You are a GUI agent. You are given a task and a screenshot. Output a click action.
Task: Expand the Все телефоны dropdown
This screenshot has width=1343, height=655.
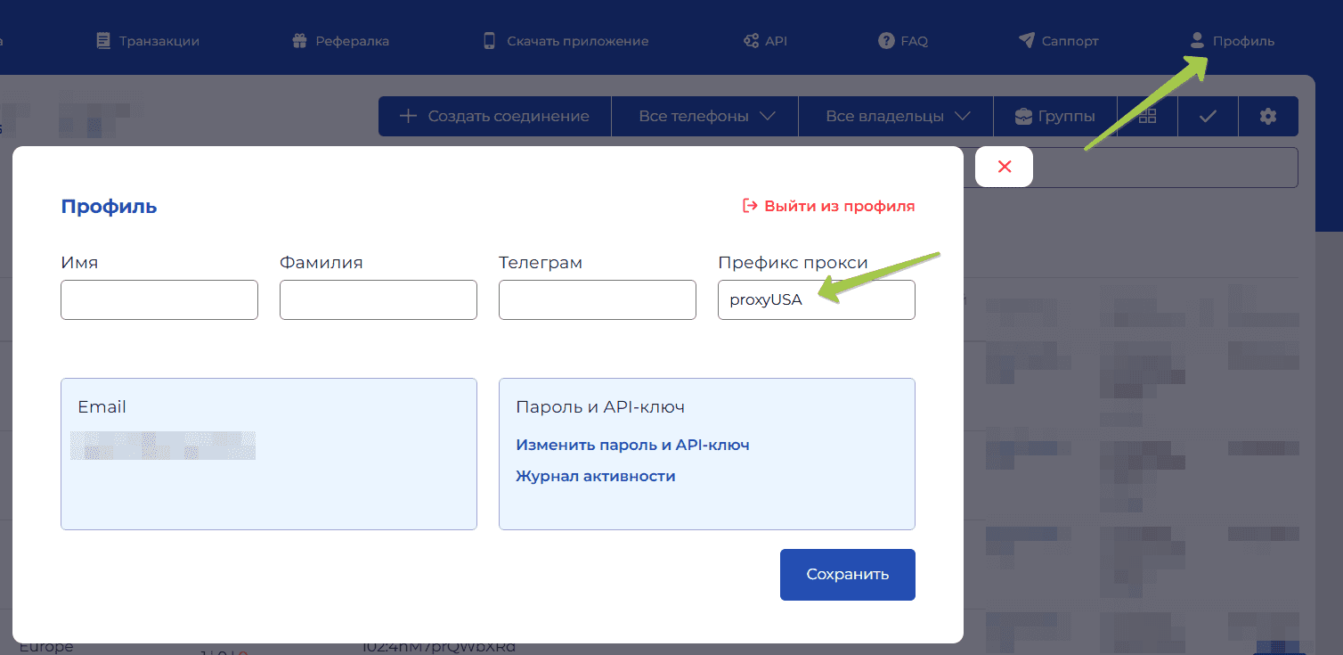[x=705, y=116]
